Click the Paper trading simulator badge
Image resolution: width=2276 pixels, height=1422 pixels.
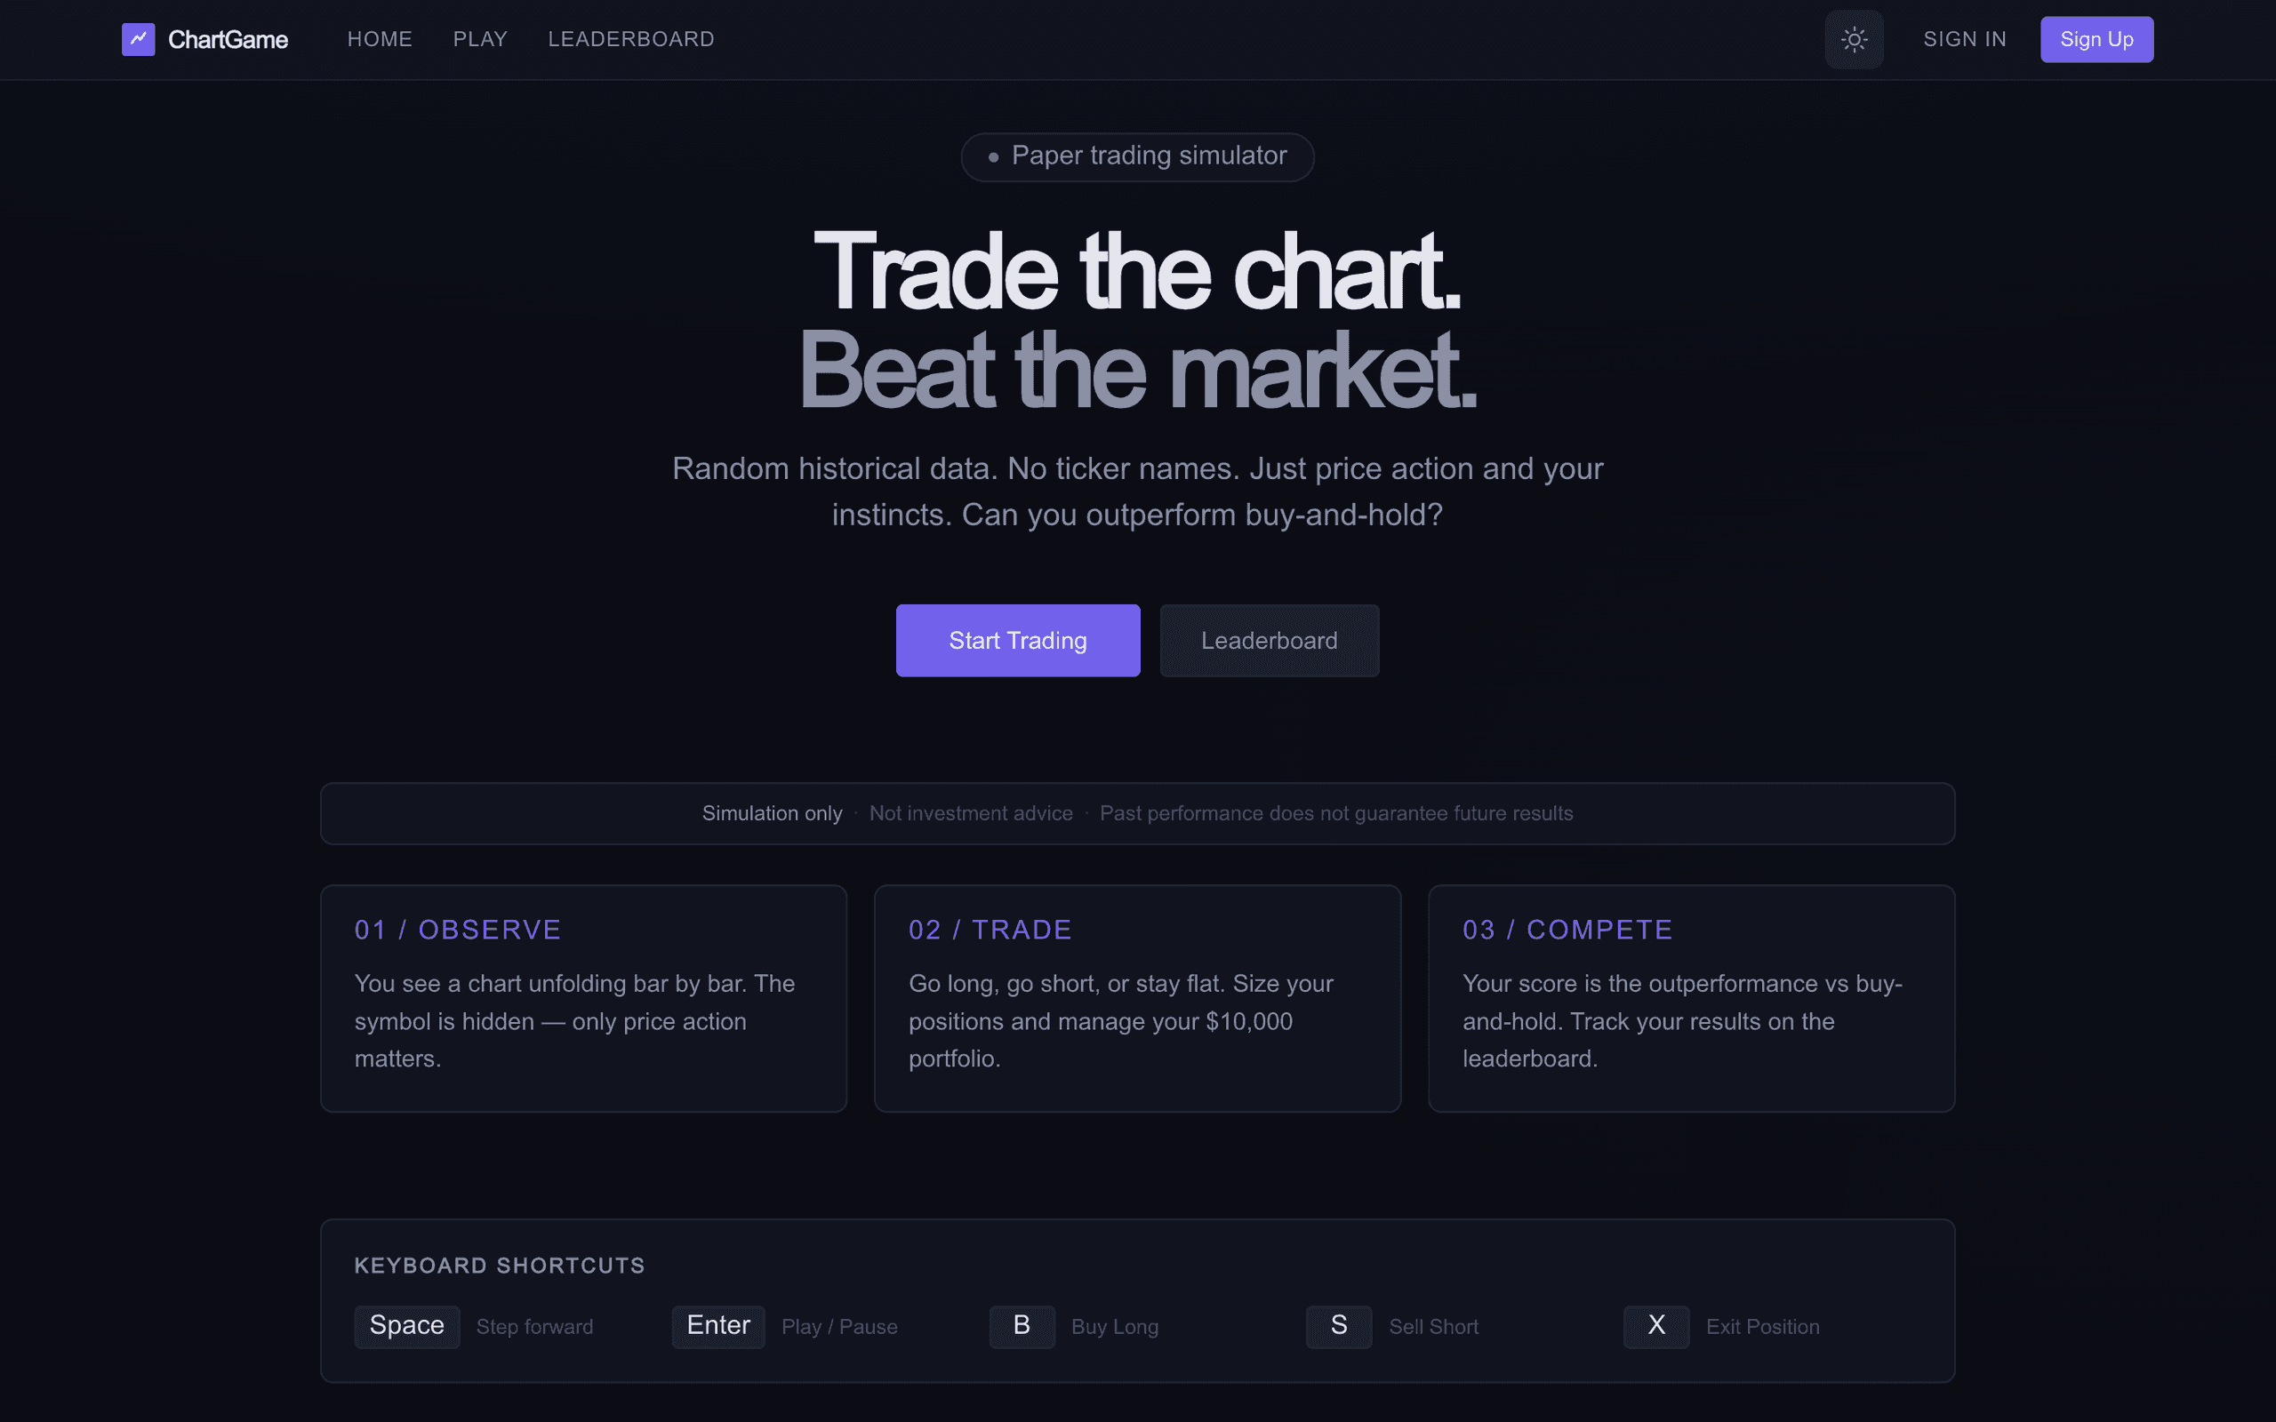click(1137, 156)
